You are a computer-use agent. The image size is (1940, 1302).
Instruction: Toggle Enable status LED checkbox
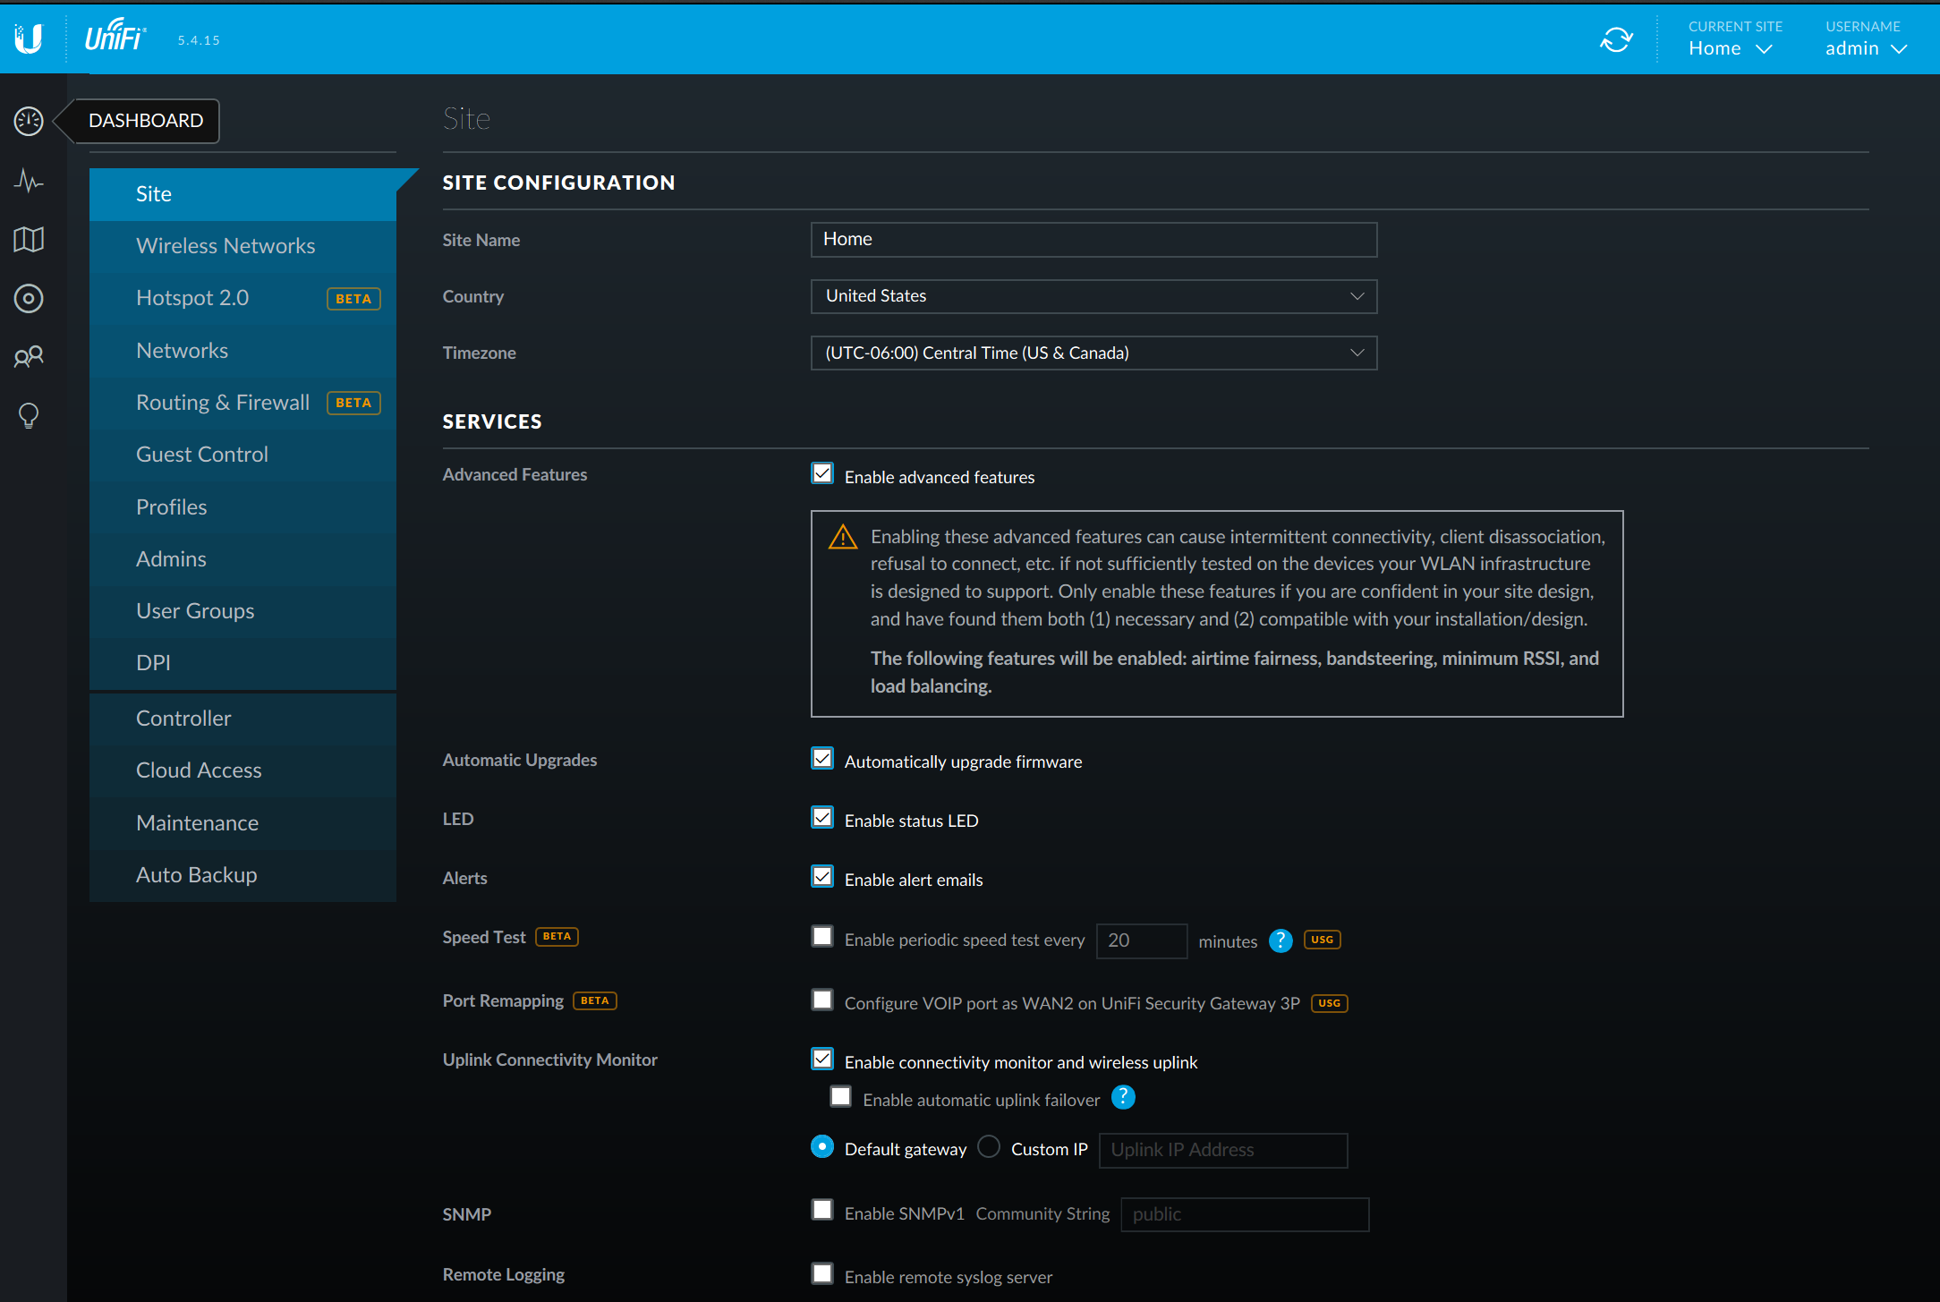click(822, 818)
